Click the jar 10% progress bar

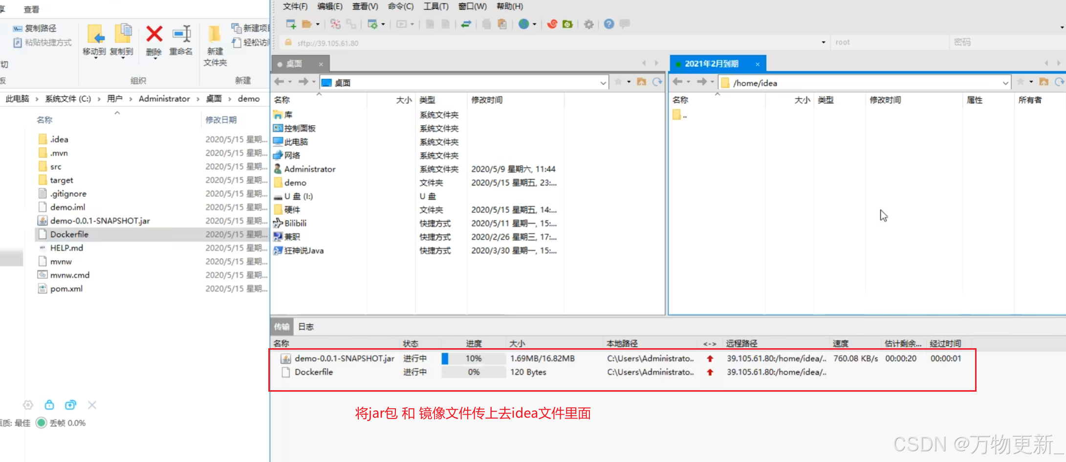coord(474,358)
